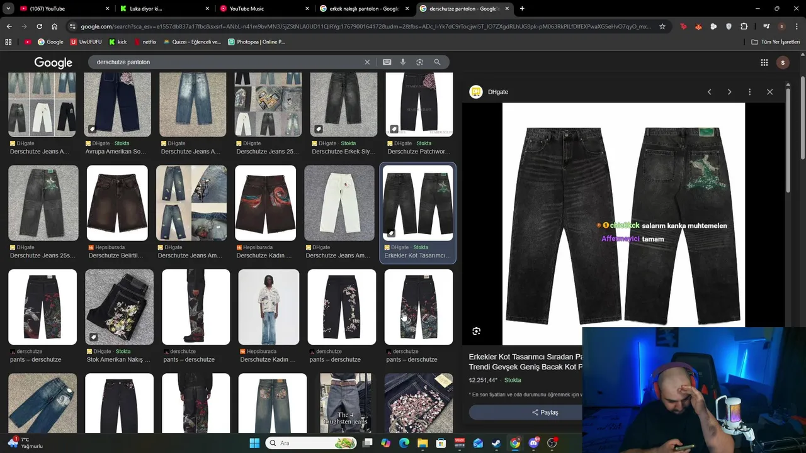Close the derschutze pantolon tab

click(x=507, y=9)
